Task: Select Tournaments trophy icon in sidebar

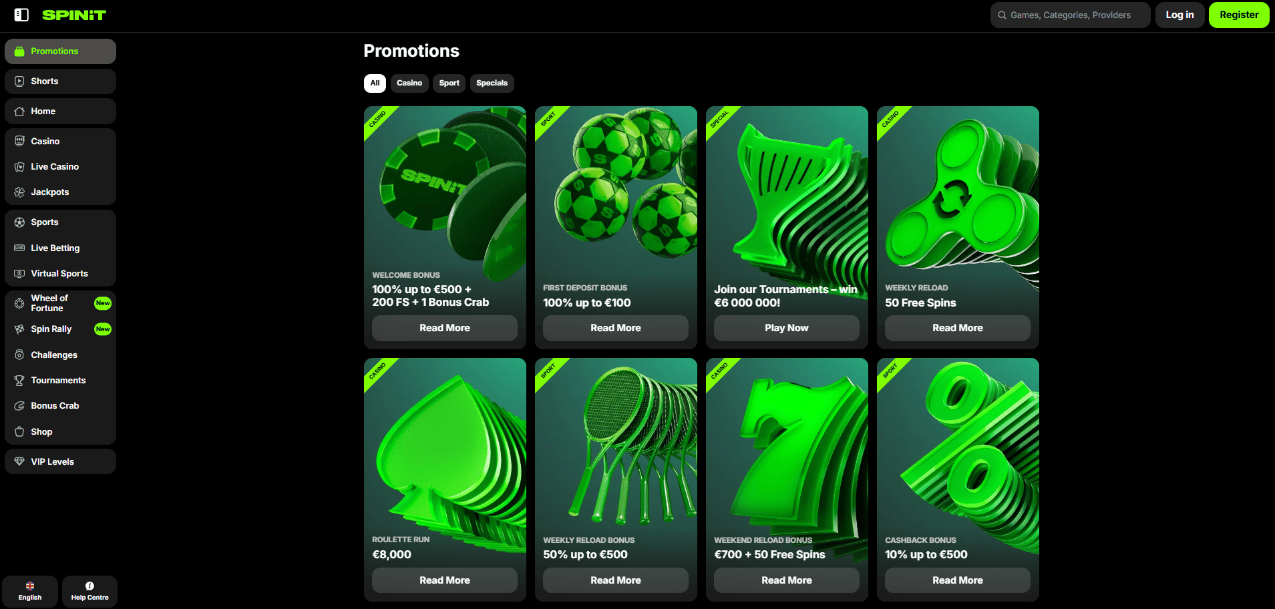Action: (x=19, y=381)
